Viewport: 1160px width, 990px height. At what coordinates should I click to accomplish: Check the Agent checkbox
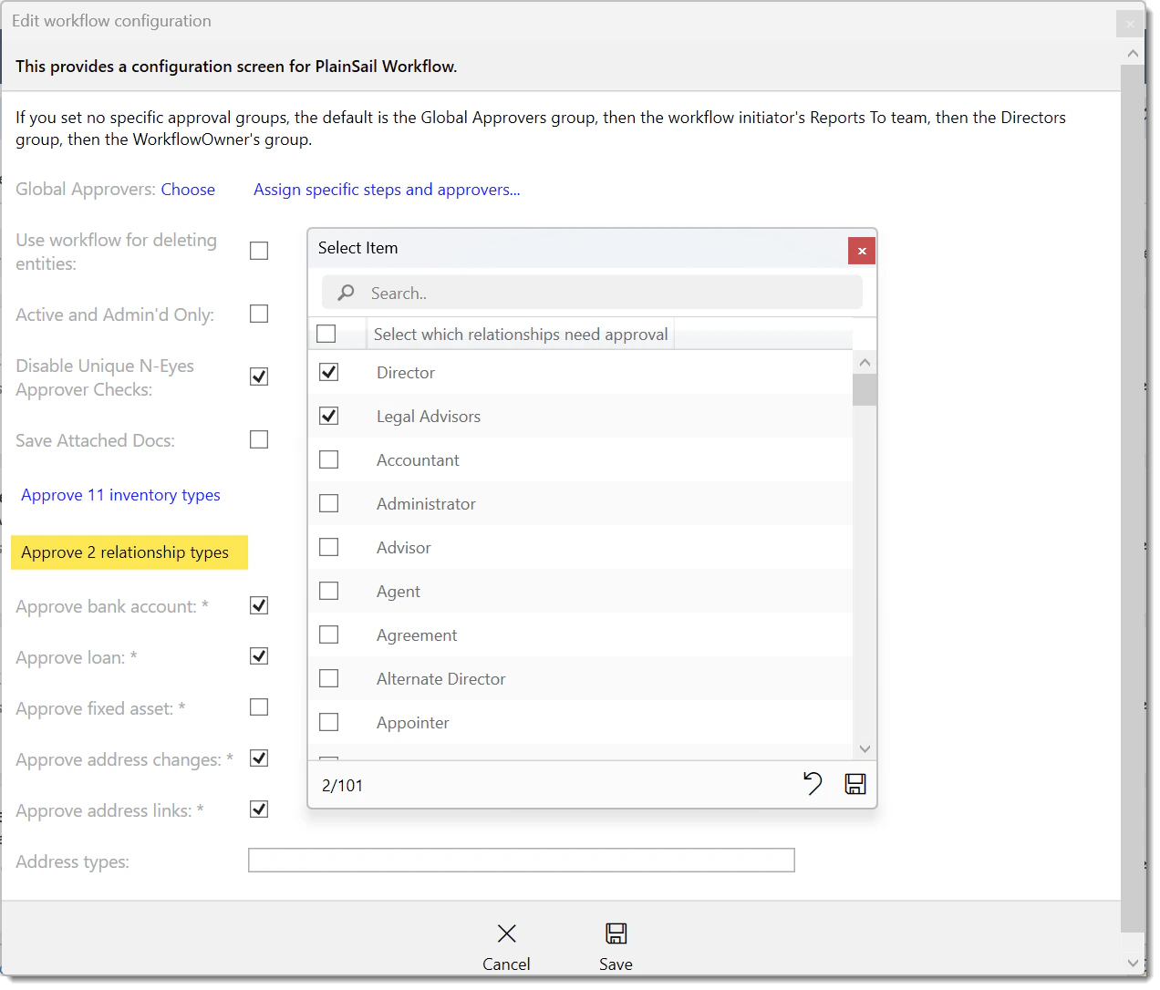(x=329, y=591)
